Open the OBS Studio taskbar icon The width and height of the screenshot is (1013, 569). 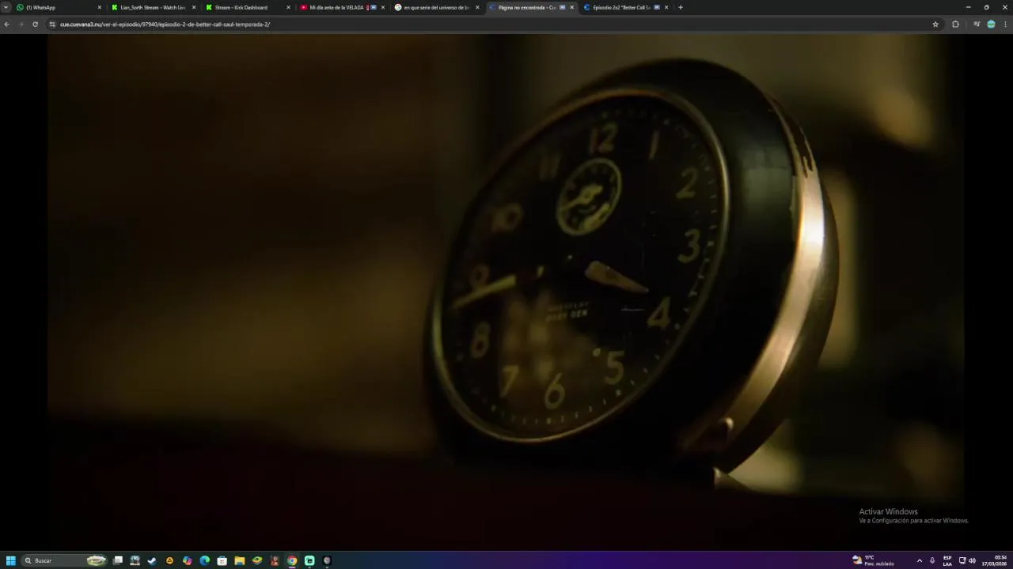pos(327,560)
